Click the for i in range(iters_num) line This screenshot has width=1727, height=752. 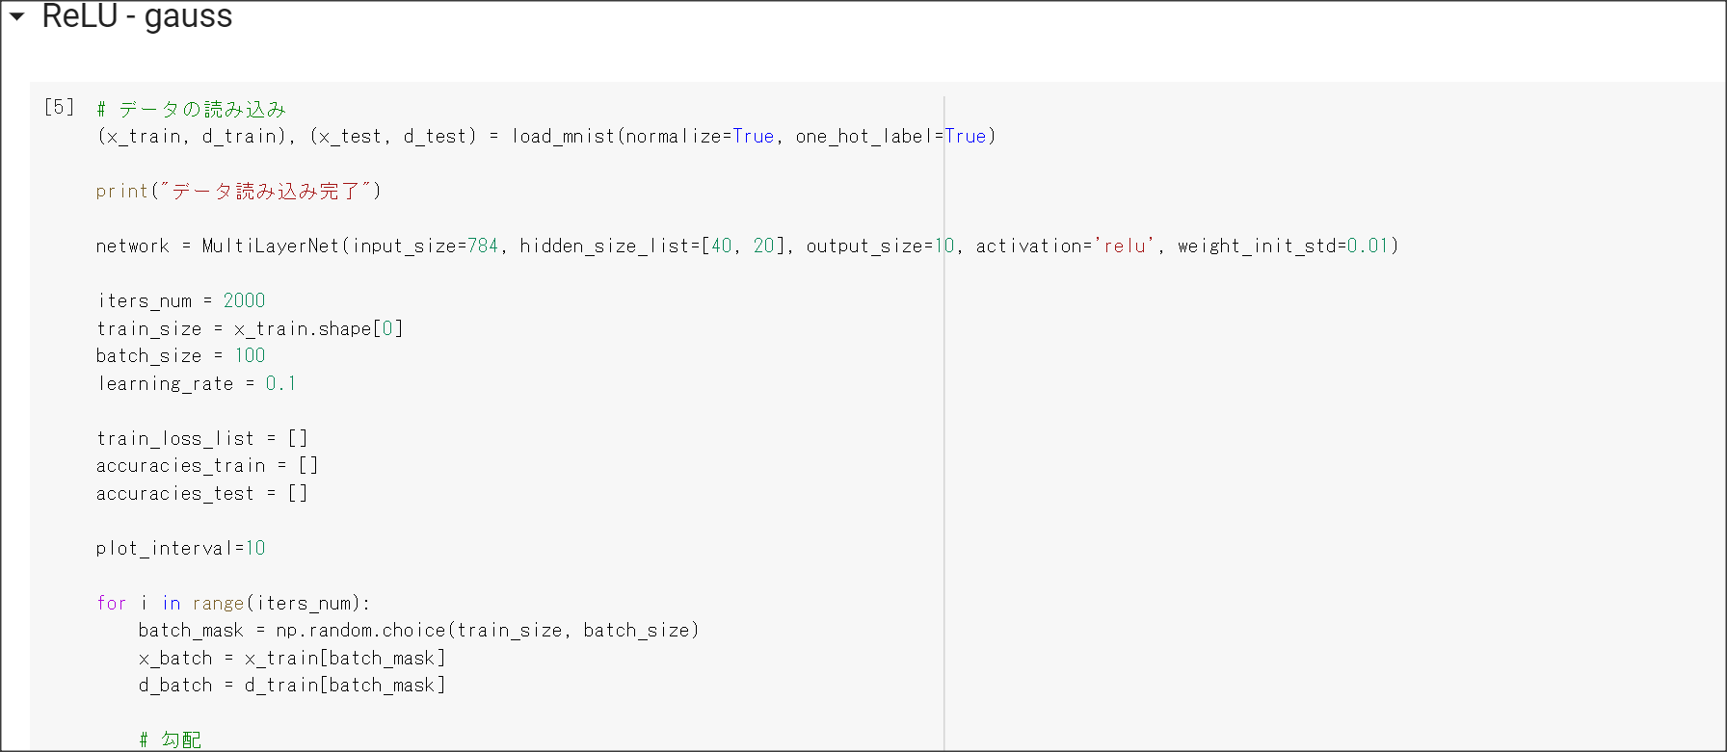pyautogui.click(x=233, y=604)
